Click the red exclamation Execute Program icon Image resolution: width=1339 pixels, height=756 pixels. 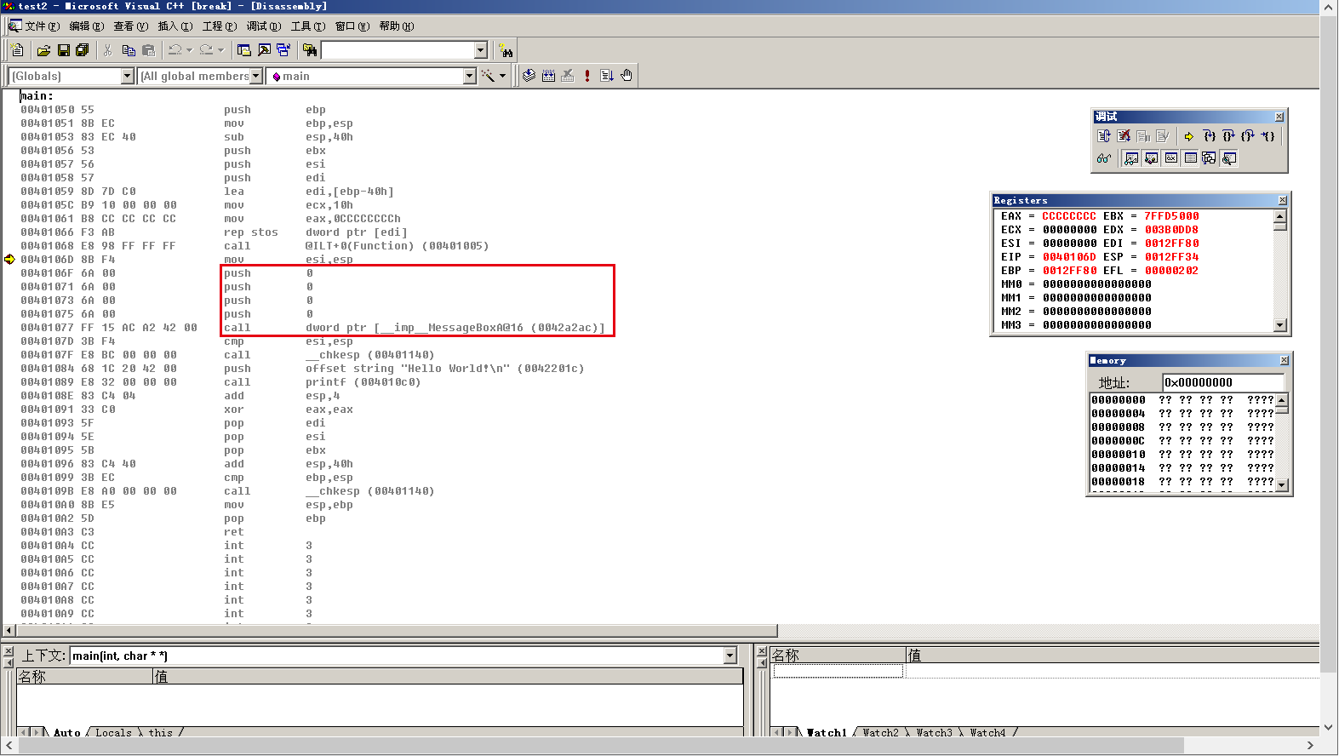pos(587,76)
